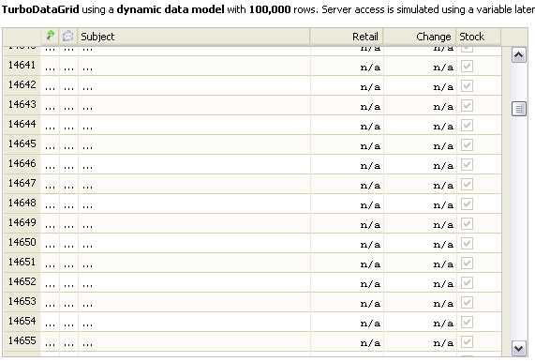Toggle Stock checkbox in row 14641

coord(467,66)
